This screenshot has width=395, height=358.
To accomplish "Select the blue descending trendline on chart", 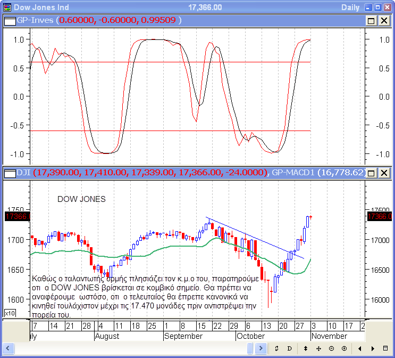I will coord(255,238).
